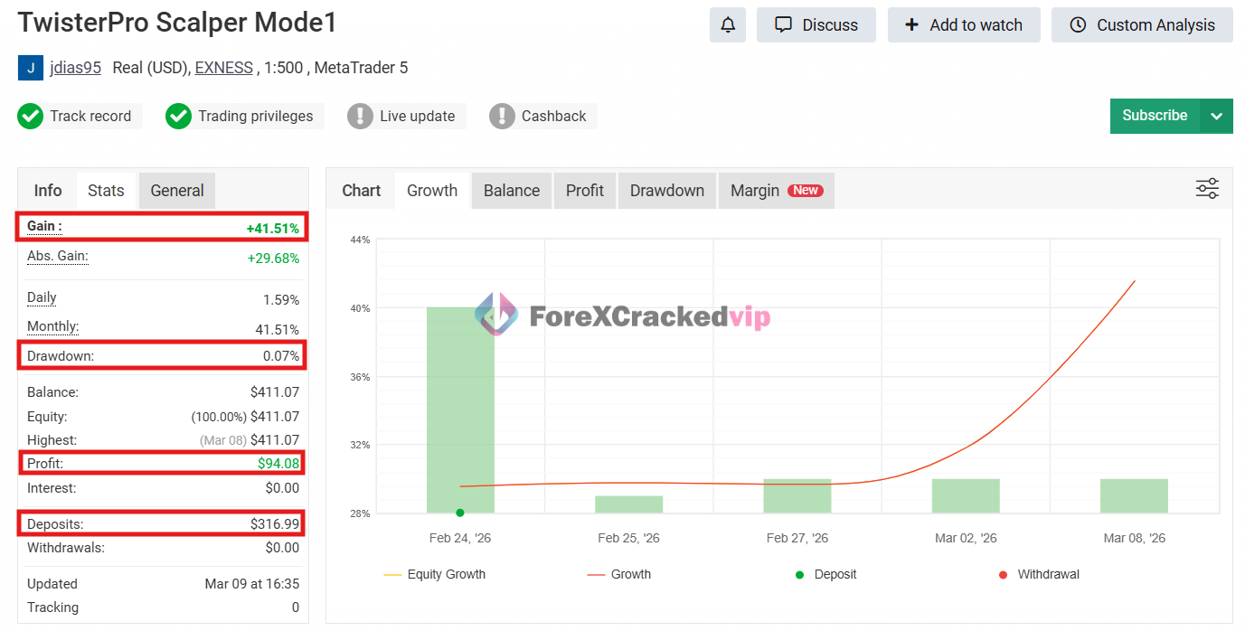This screenshot has width=1245, height=631.
Task: Click the Live update warning icon
Action: coord(360,116)
